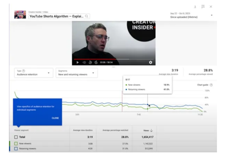
Task: Click the 11:32 time axis label
Action: 200,115
